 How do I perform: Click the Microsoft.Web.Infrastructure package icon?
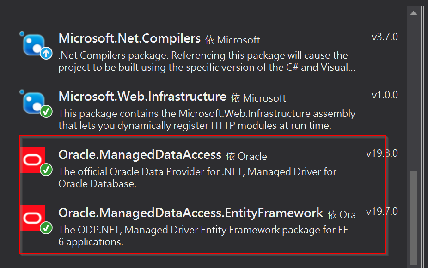click(x=34, y=103)
